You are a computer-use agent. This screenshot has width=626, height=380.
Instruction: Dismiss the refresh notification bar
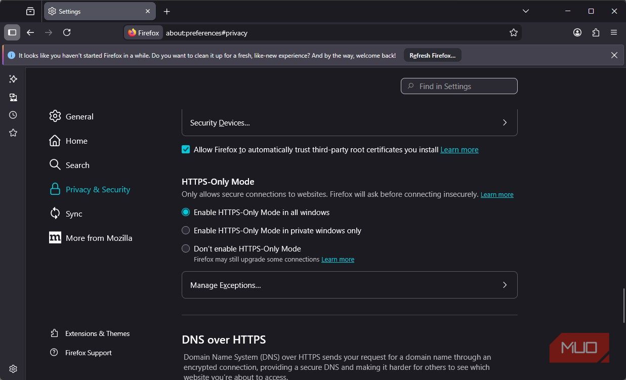(x=614, y=55)
